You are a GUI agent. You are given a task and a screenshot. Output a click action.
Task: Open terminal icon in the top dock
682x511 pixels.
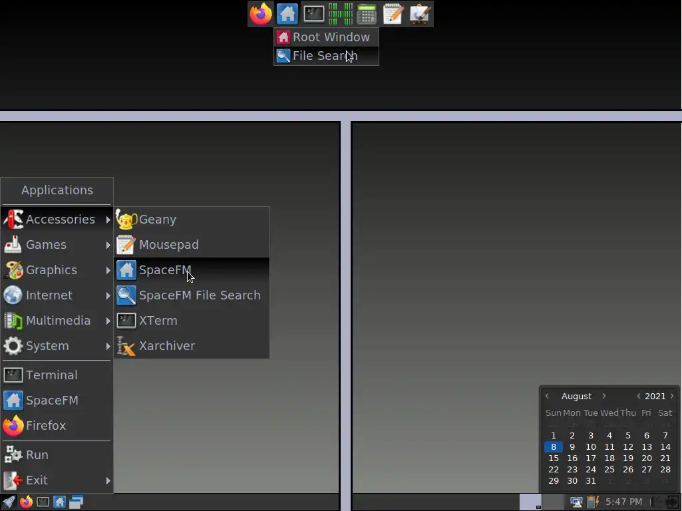coord(313,14)
